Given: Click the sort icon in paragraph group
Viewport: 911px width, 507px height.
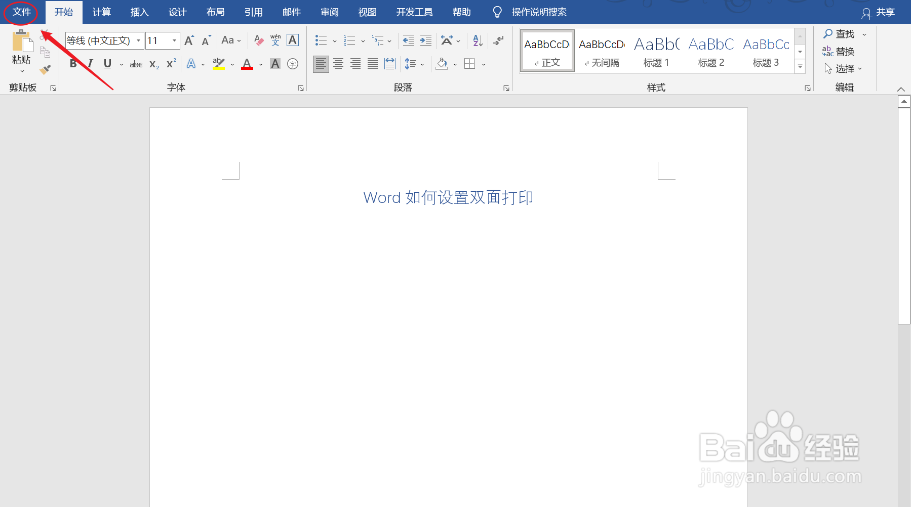Looking at the screenshot, I should coord(477,40).
